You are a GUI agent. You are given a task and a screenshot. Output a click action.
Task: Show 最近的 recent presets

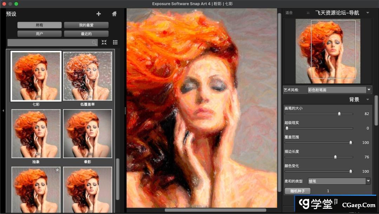coord(86,34)
